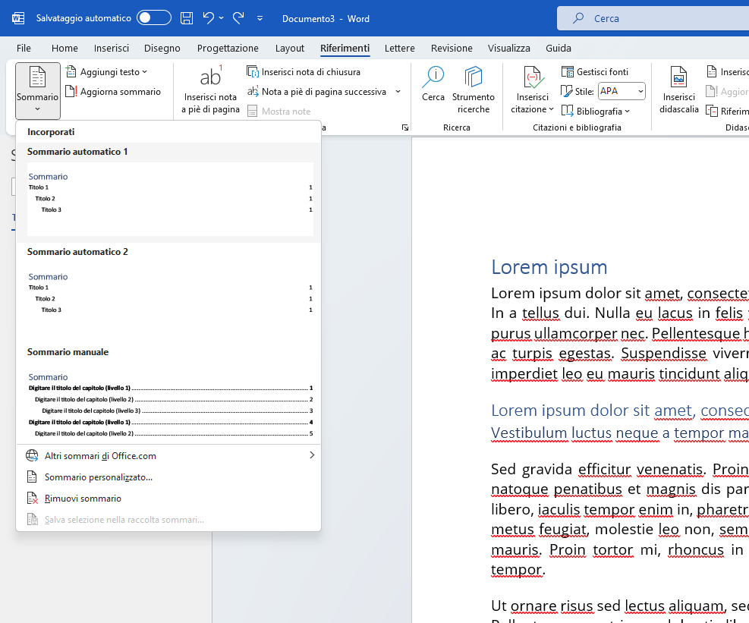The height and width of the screenshot is (623, 749).
Task: Expand Nota a piè di pagina successiva arrow
Action: 398,92
